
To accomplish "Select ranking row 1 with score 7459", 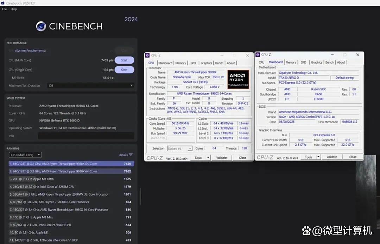I will [x=71, y=164].
